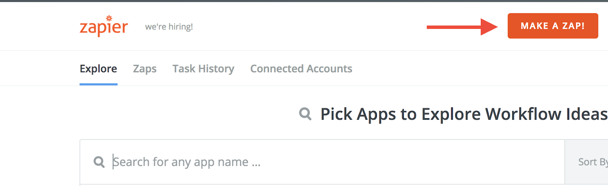Click the "Workflow Ideas" heading text

546,114
